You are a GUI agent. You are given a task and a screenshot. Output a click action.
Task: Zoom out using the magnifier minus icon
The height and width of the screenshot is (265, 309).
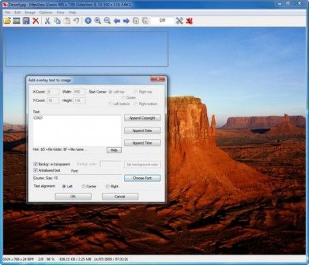pyautogui.click(x=107, y=20)
